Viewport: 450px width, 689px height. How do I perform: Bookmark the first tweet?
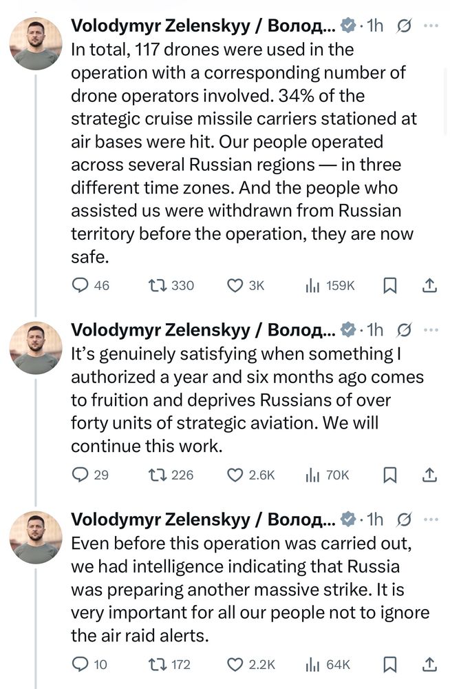(390, 285)
